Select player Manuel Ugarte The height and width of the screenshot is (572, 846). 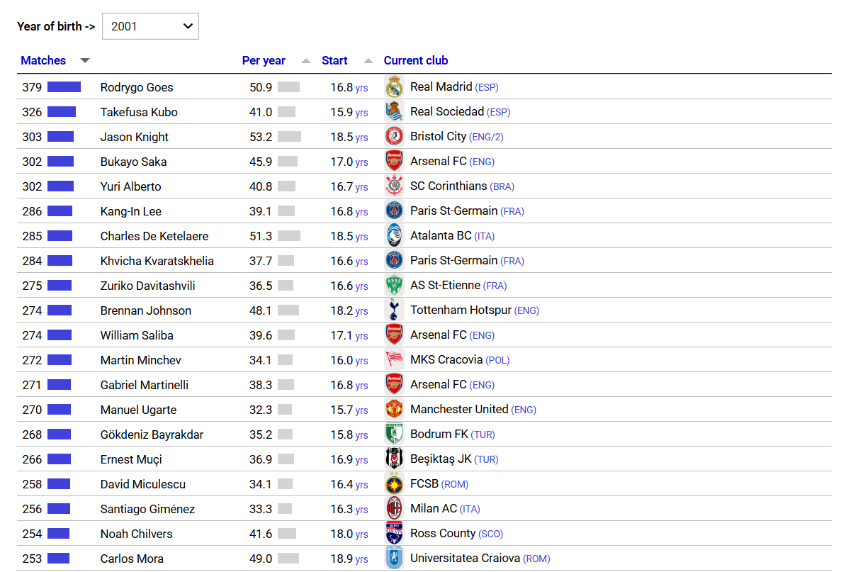click(138, 410)
